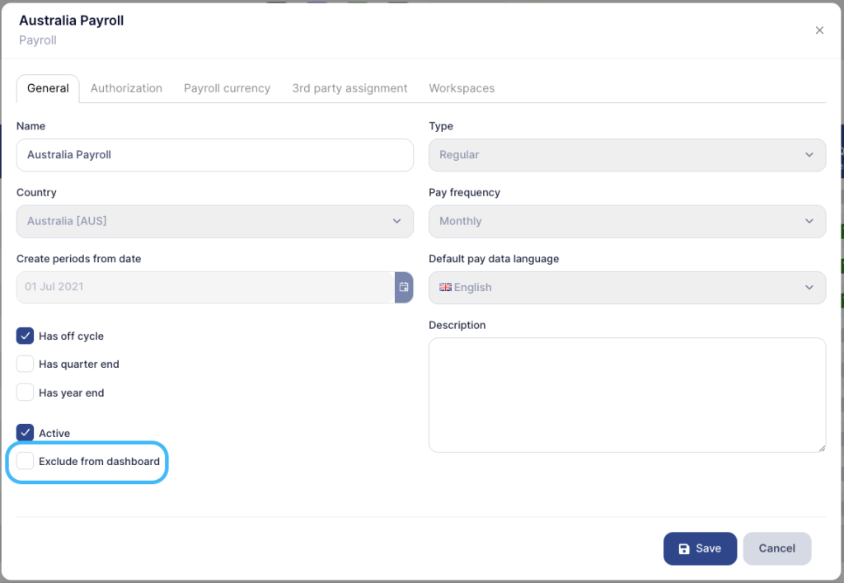Expand Default pay data language dropdown

626,287
